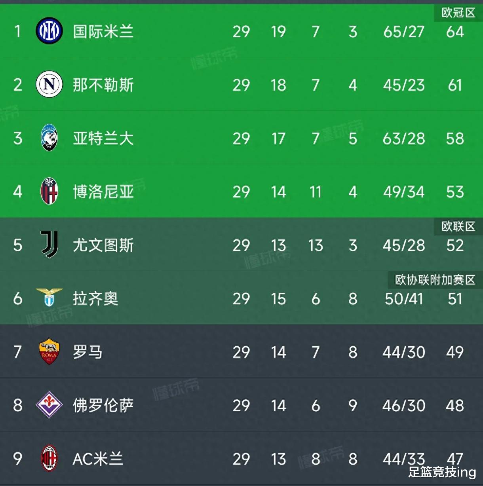Select the Lazio eagle badge

click(x=49, y=298)
